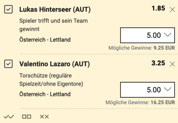
Task: Uncheck the Valentino Lazaro bet checkbox
Action: pos(9,64)
